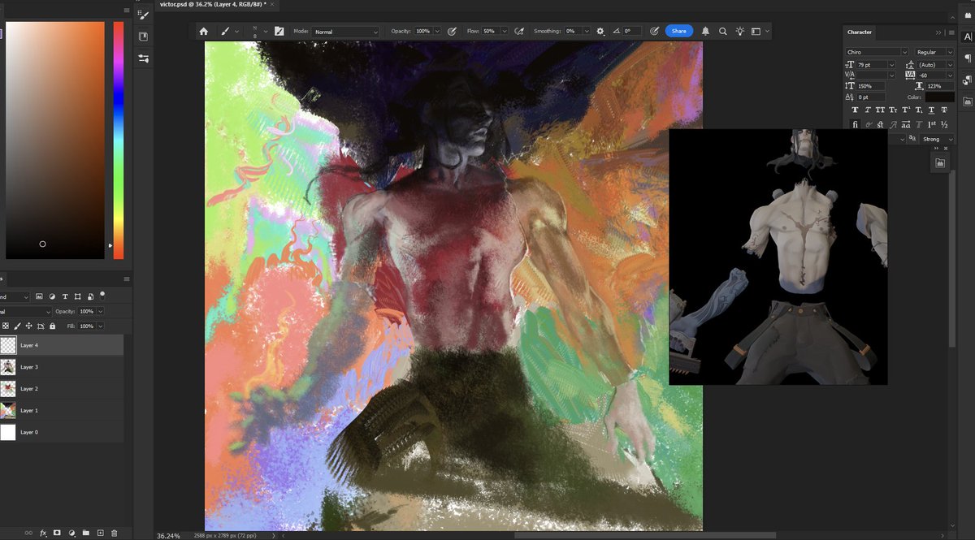Create a new group folder icon

pos(86,533)
